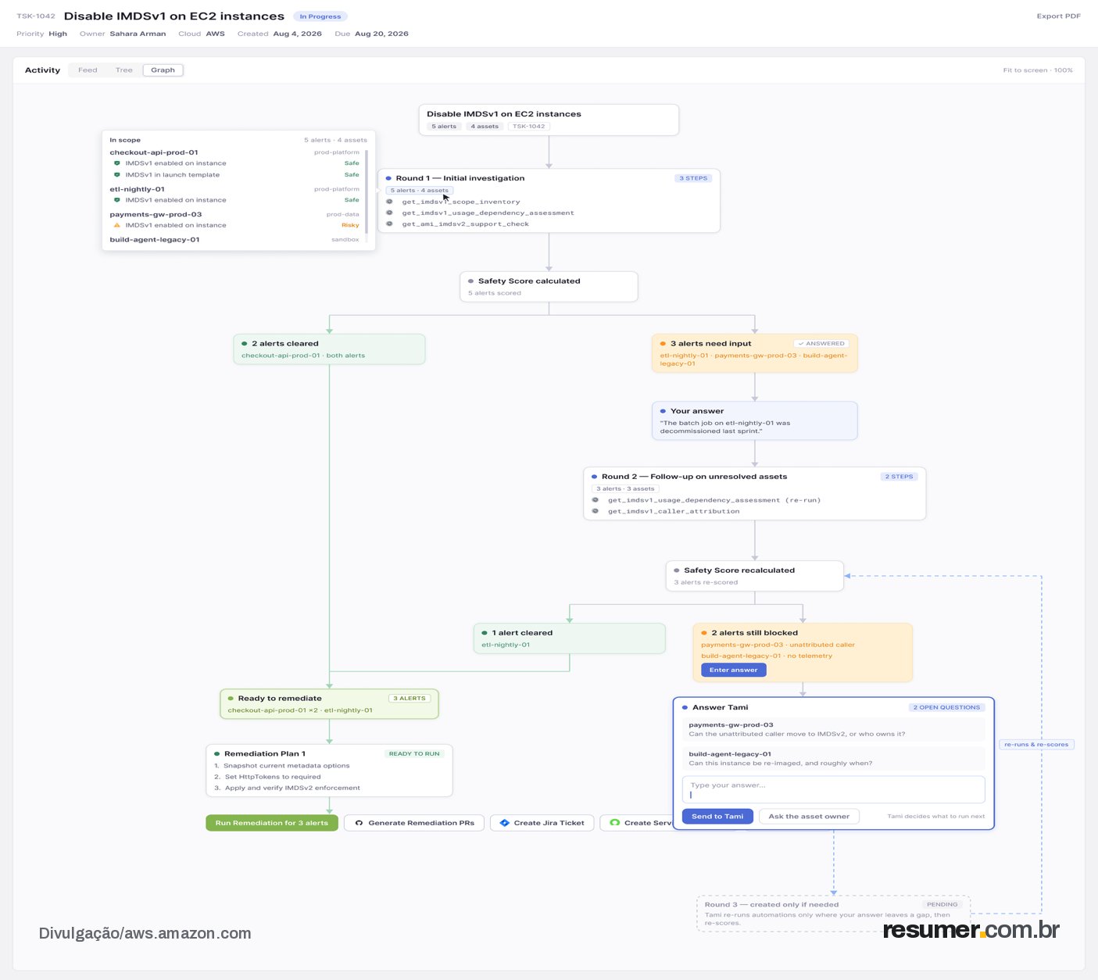Click gear icon beside the re-run dependency assessment step

[x=595, y=500]
